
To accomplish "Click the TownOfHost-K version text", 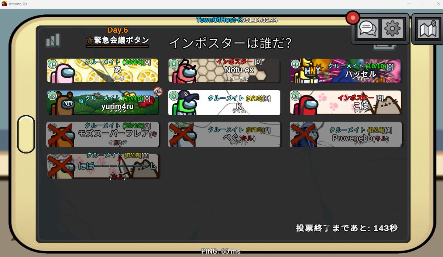I will pyautogui.click(x=236, y=20).
